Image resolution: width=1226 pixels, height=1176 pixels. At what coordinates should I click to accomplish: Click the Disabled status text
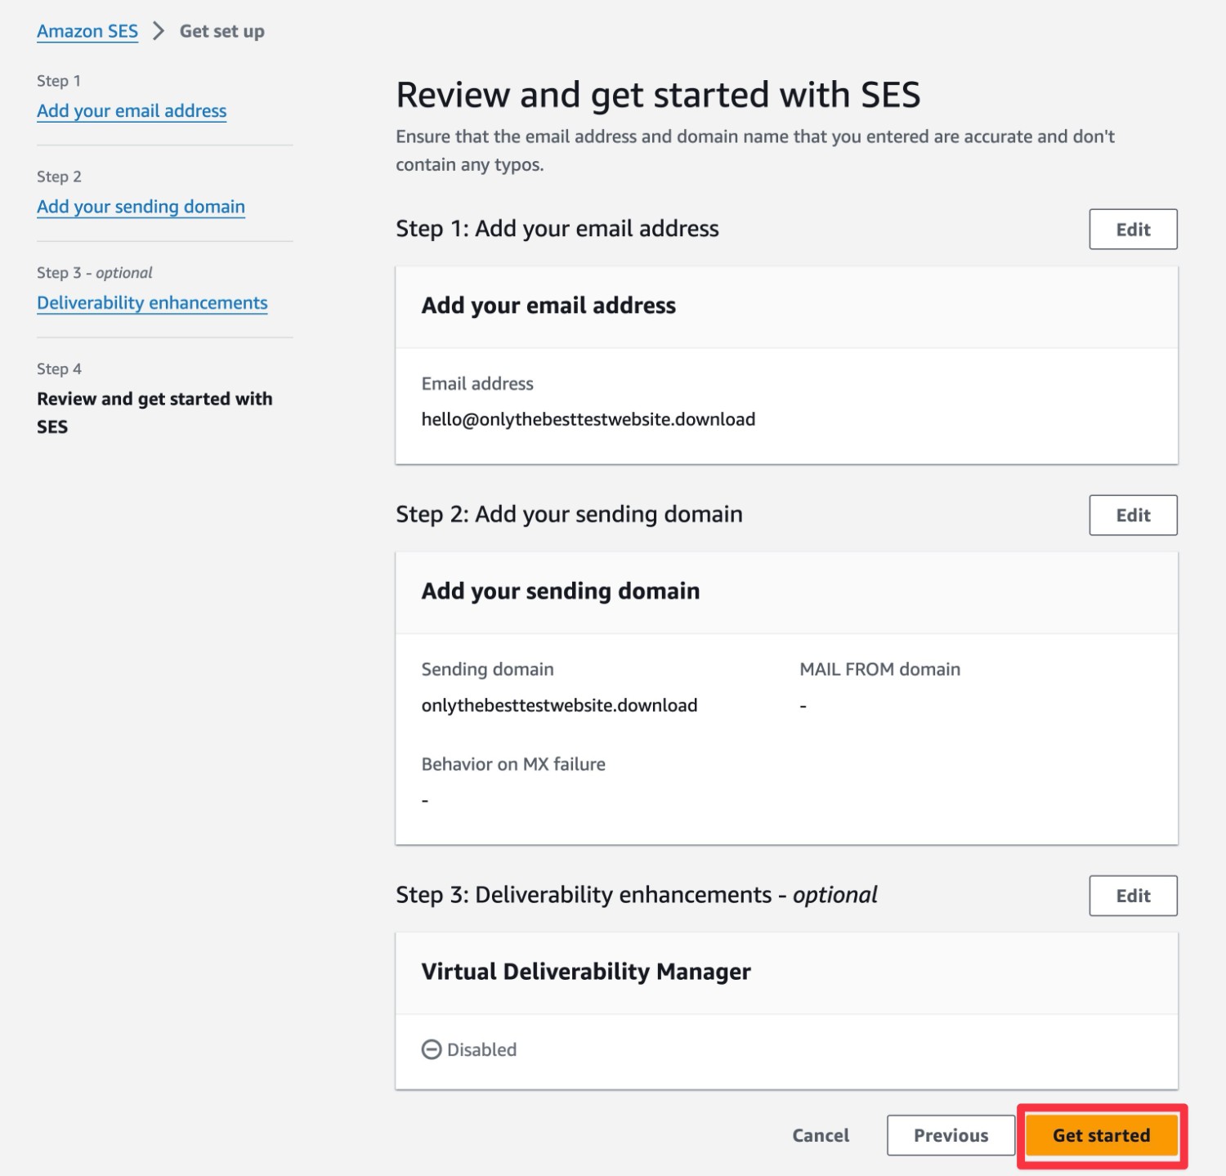pyautogui.click(x=481, y=1049)
